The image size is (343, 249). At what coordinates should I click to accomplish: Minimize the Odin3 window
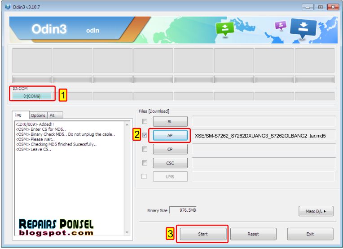(x=308, y=7)
